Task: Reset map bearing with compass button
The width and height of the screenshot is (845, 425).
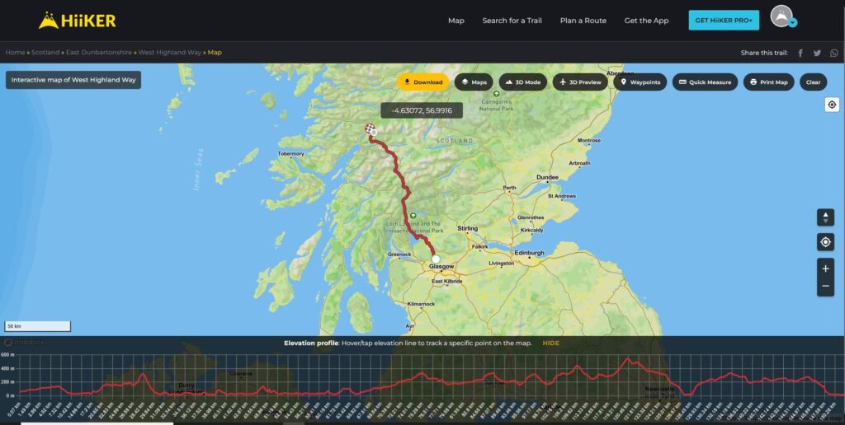Action: (825, 217)
